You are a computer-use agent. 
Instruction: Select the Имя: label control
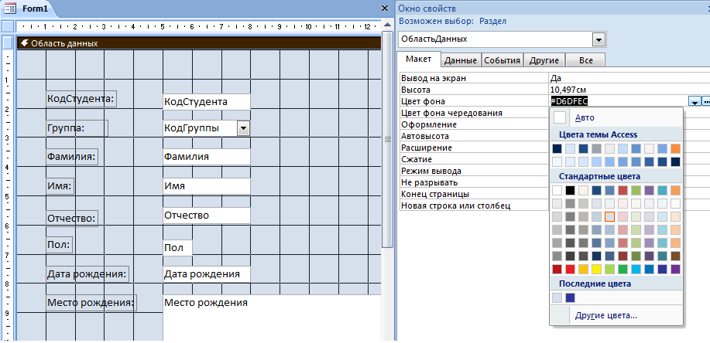click(60, 186)
